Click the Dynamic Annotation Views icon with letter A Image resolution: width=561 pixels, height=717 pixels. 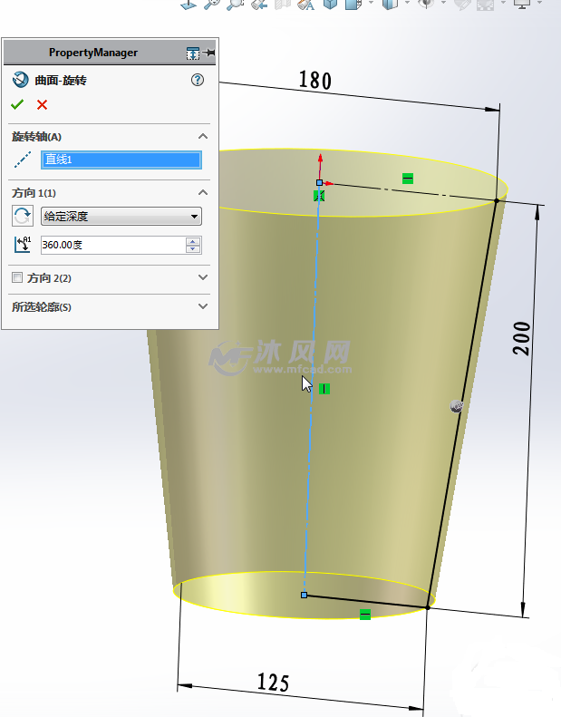coord(305,5)
